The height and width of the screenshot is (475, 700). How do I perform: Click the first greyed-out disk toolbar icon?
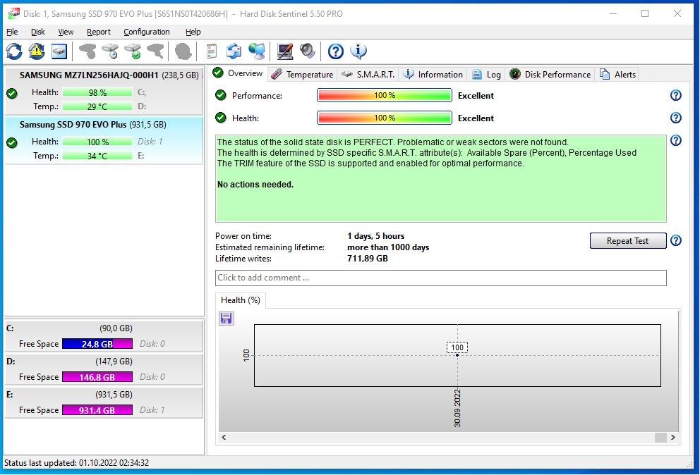(87, 51)
